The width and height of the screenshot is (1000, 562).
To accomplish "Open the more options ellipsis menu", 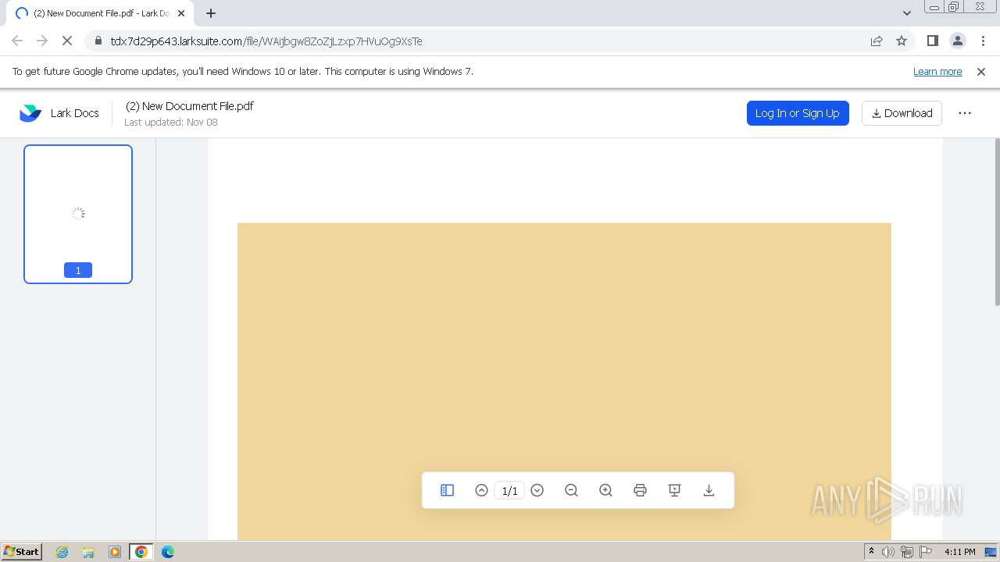I will [x=965, y=113].
